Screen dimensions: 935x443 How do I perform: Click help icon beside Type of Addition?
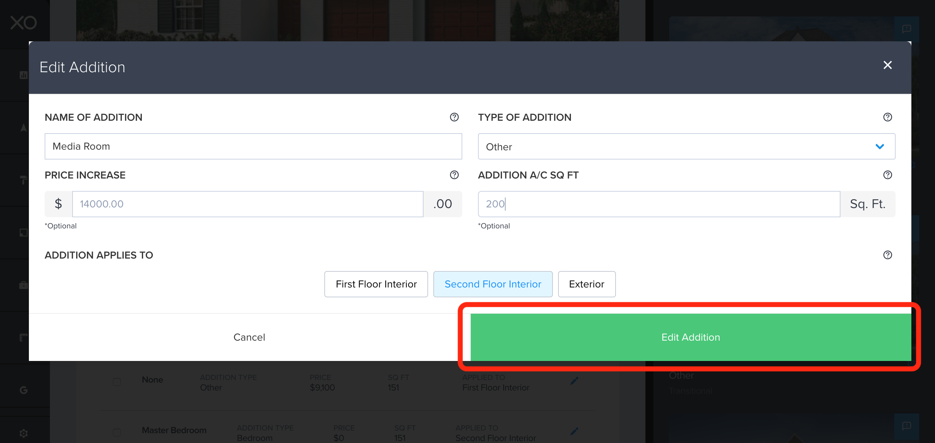pos(887,117)
